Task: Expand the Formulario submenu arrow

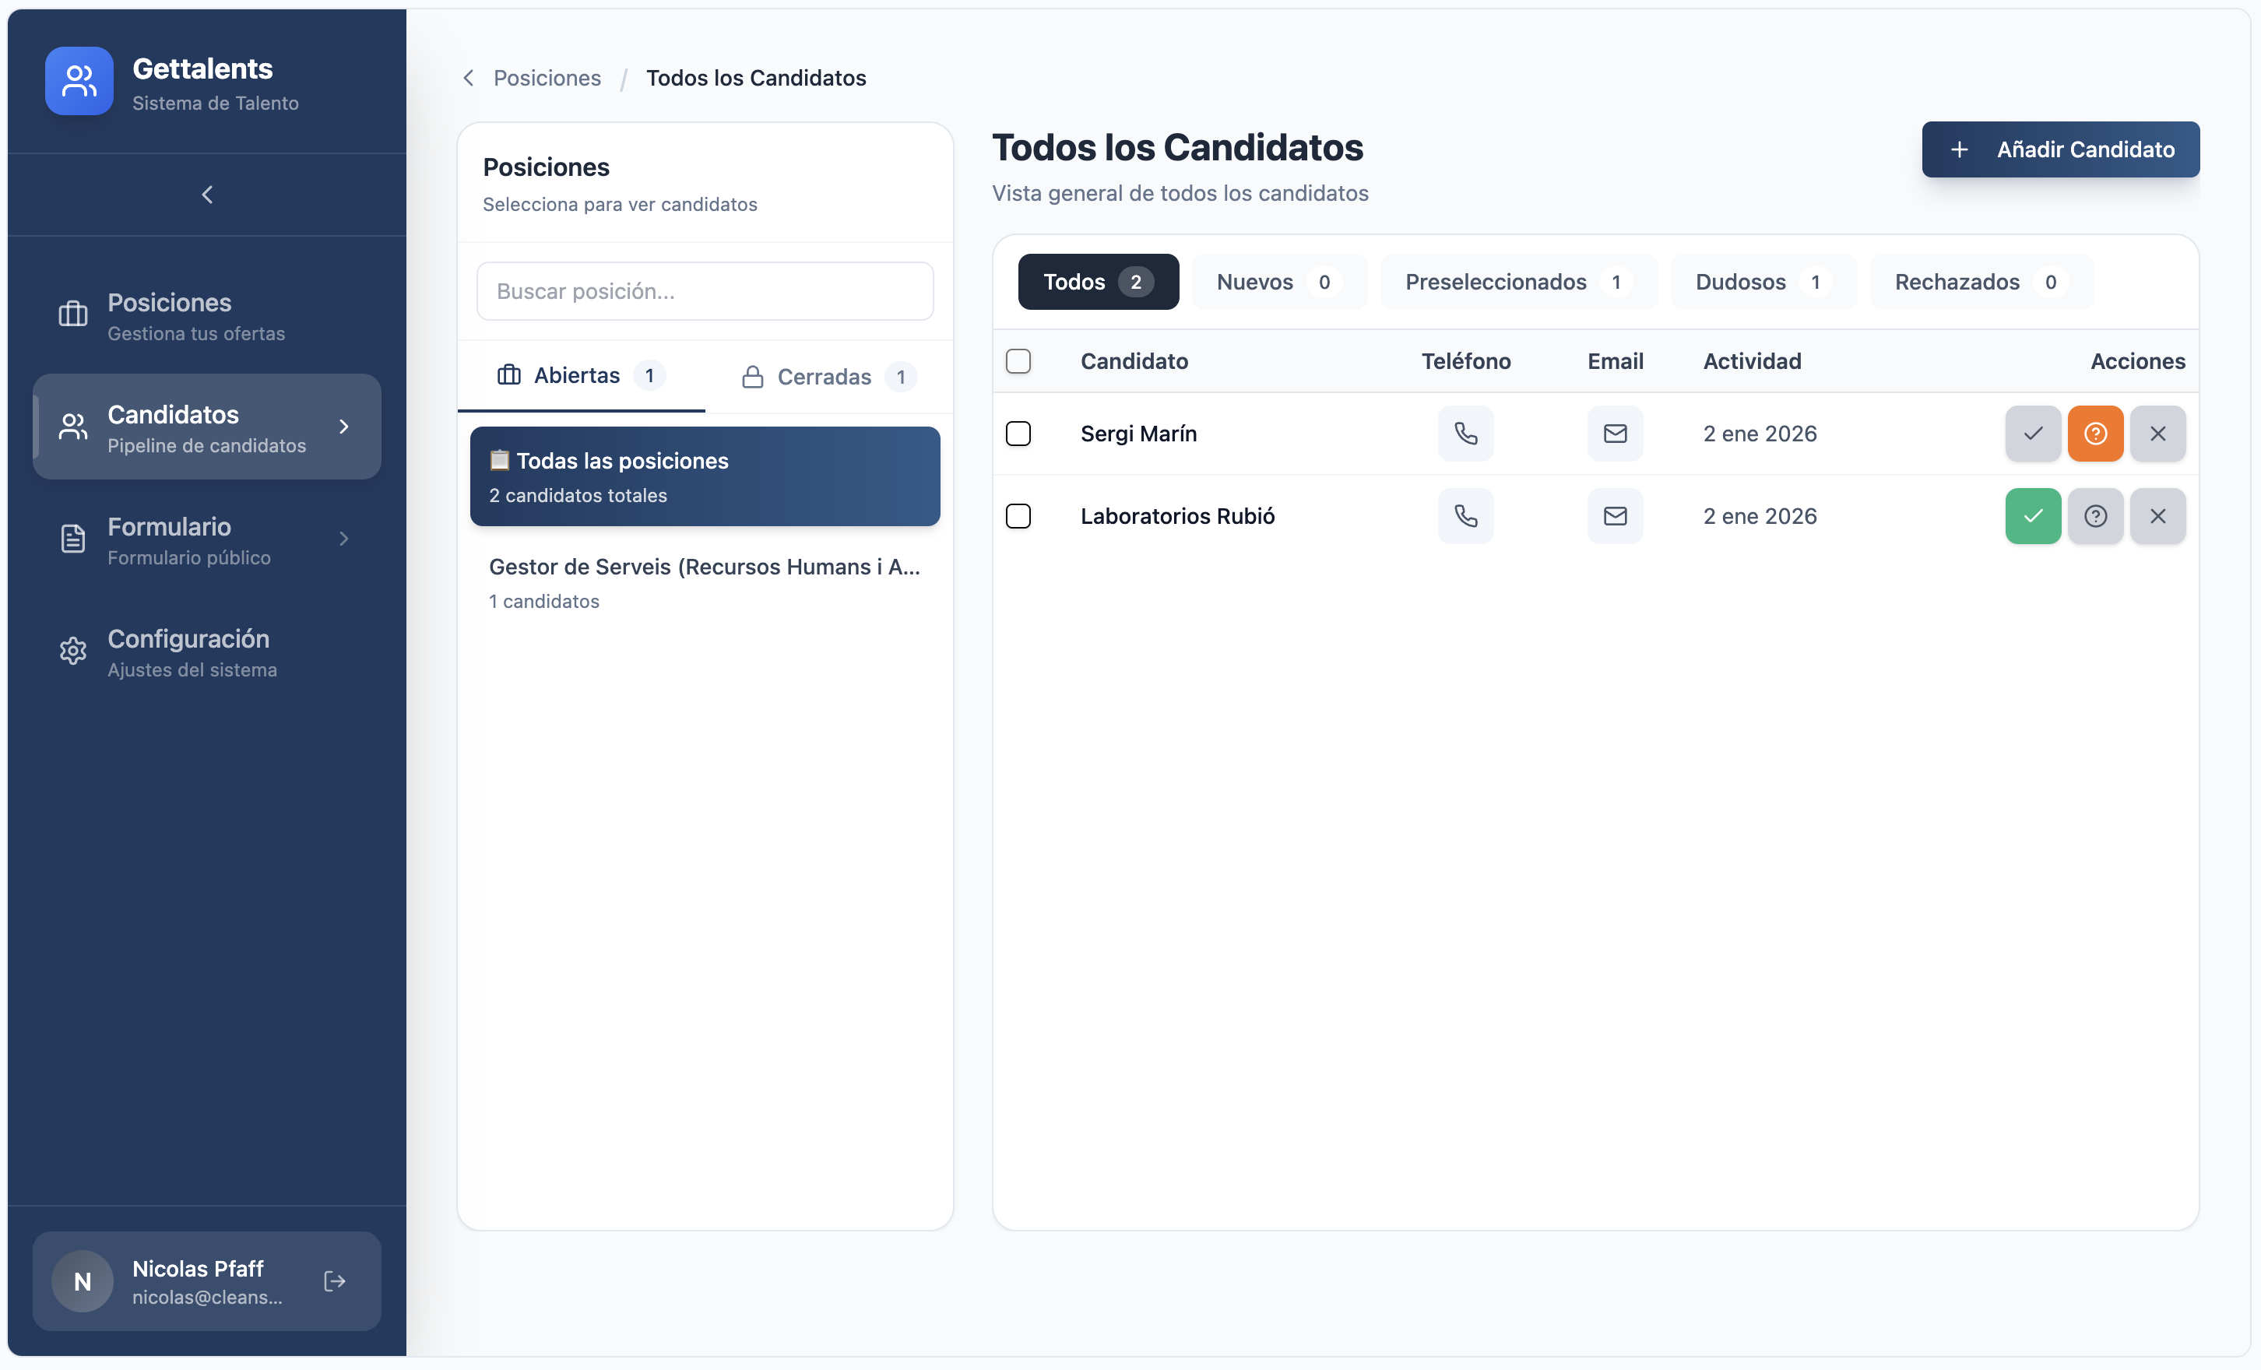Action: [x=344, y=539]
